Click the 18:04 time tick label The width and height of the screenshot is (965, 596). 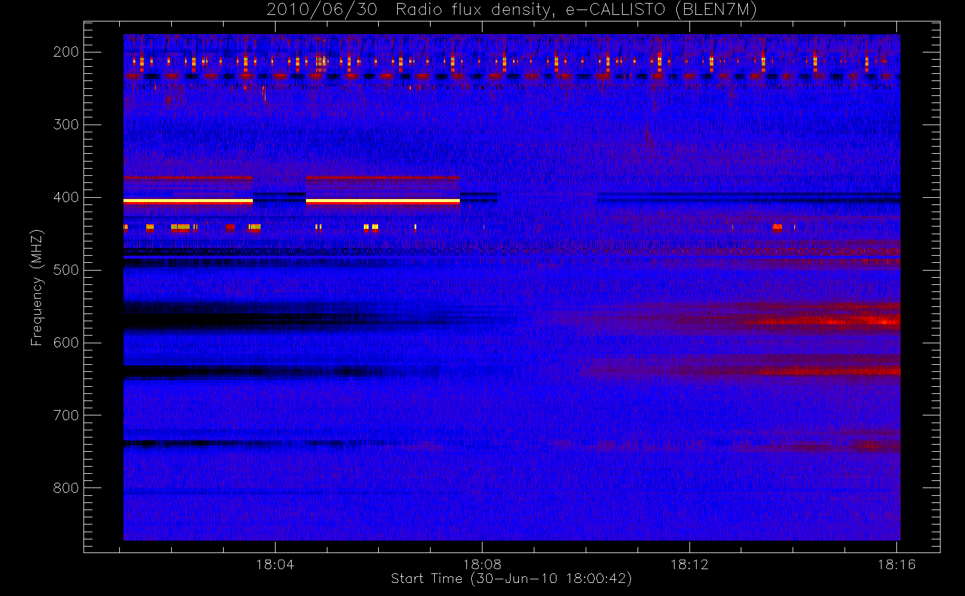coord(275,564)
